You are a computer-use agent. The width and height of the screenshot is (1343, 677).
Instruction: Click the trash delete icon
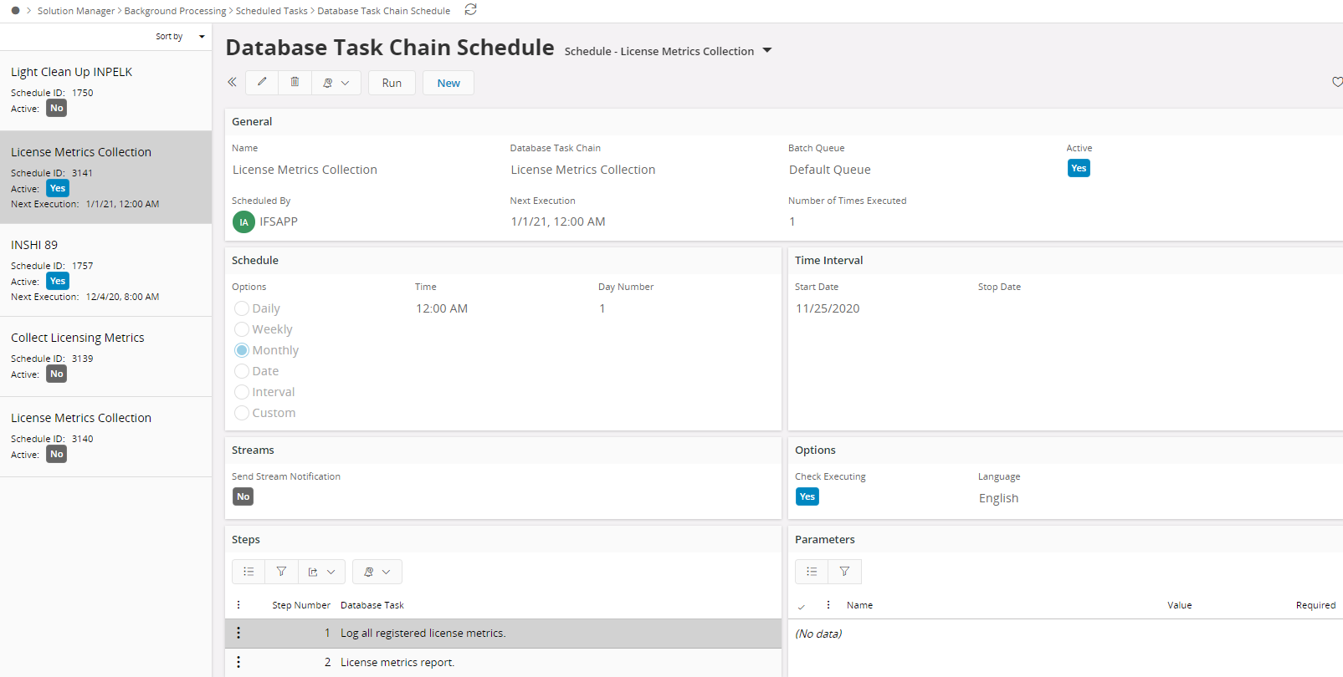click(295, 82)
